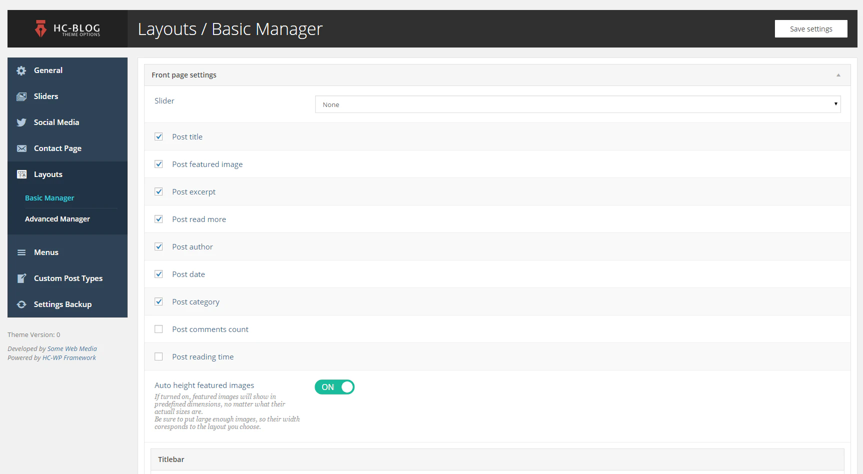Screen dimensions: 863x474
Task: Click the Titlebar section header
Action: pyautogui.click(x=497, y=459)
